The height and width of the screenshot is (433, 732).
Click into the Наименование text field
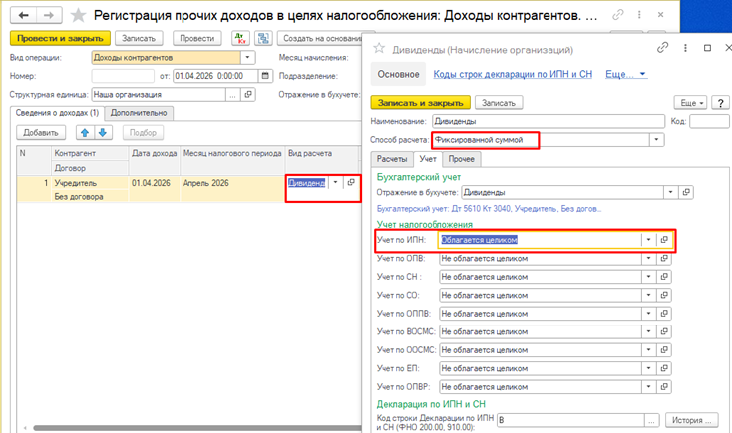(539, 121)
